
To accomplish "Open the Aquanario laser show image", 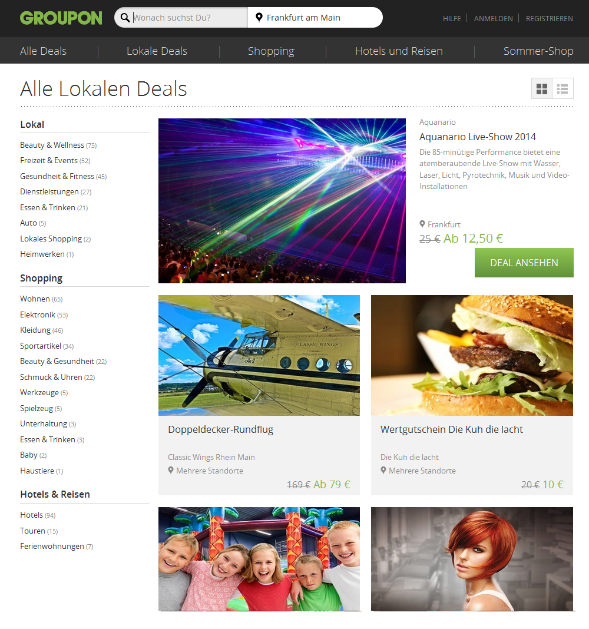I will click(282, 201).
